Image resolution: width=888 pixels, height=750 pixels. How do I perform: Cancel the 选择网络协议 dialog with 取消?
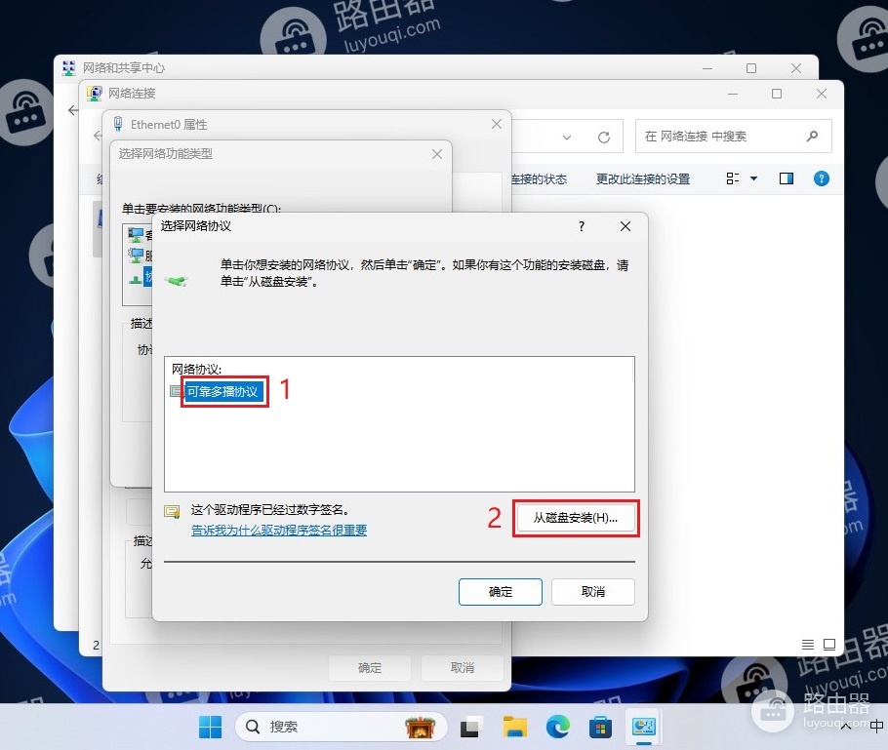point(593,591)
